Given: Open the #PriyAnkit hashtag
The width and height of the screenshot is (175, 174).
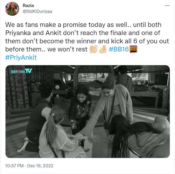Looking at the screenshot, I should [21, 58].
